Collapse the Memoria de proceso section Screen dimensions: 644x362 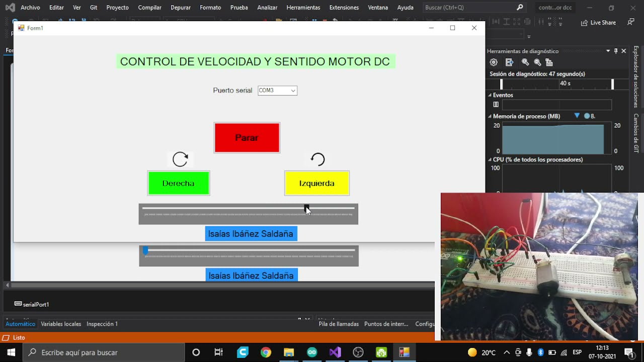click(490, 116)
